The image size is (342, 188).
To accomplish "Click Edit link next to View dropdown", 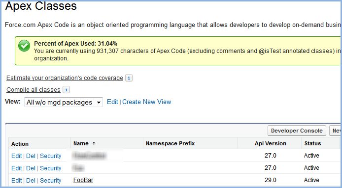I will [112, 102].
